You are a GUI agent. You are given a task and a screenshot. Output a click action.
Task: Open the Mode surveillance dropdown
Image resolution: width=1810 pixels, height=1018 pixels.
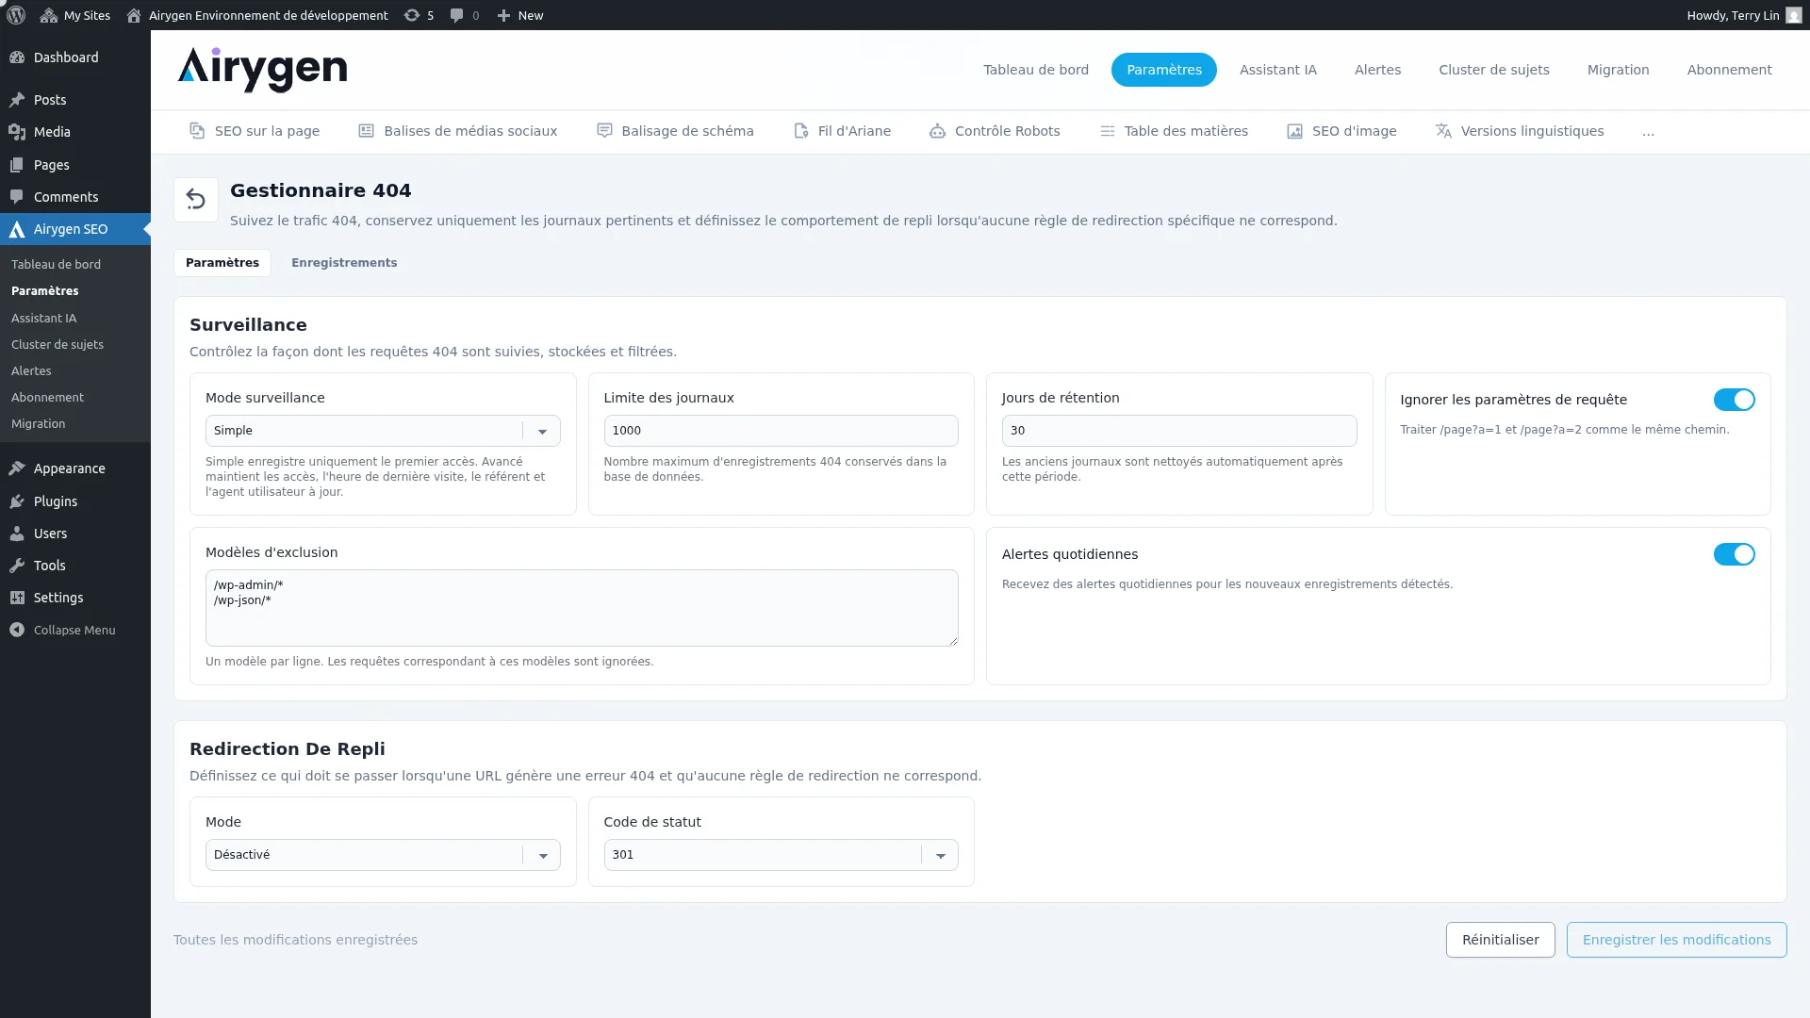383,431
